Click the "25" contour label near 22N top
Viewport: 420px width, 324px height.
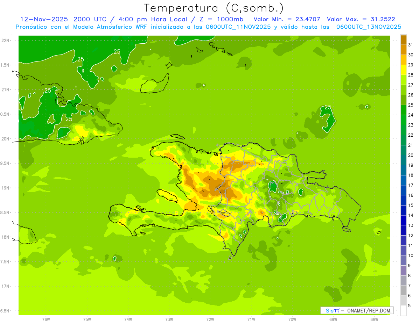coord(117,52)
